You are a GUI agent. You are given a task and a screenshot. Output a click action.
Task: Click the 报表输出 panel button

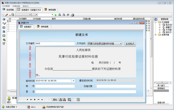[161, 88]
